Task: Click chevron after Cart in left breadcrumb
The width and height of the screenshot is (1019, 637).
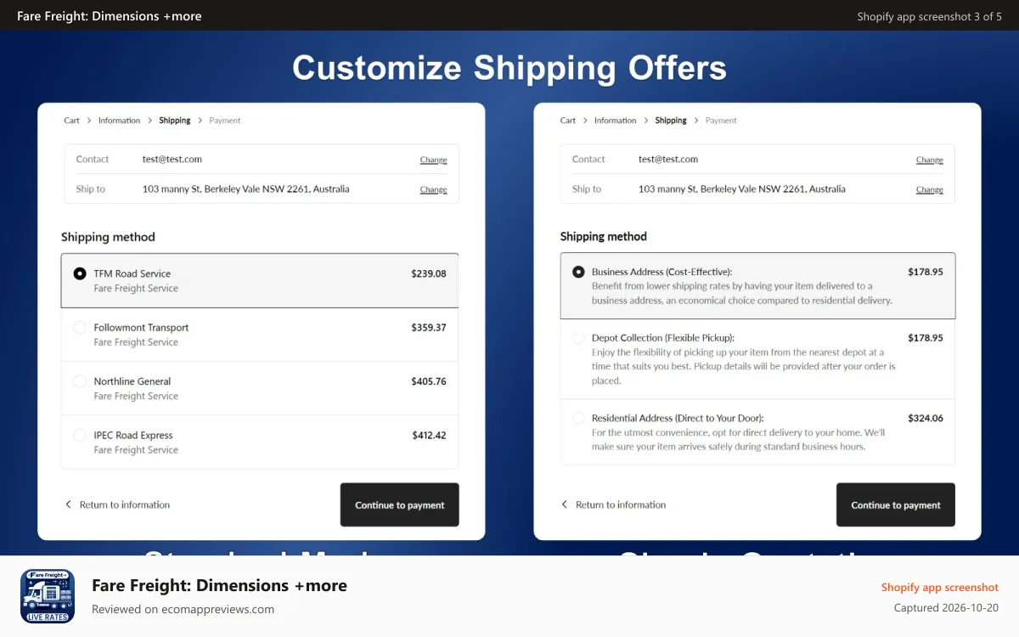Action: tap(89, 121)
